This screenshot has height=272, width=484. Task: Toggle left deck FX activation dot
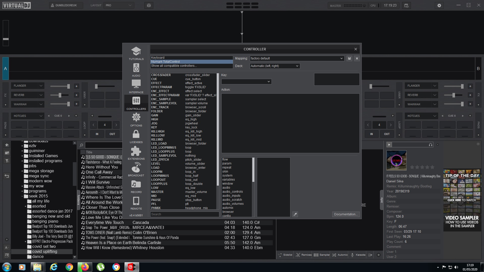coord(6,105)
